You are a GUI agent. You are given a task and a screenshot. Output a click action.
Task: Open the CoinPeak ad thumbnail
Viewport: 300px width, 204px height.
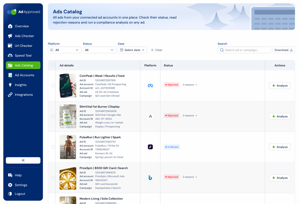click(x=68, y=86)
